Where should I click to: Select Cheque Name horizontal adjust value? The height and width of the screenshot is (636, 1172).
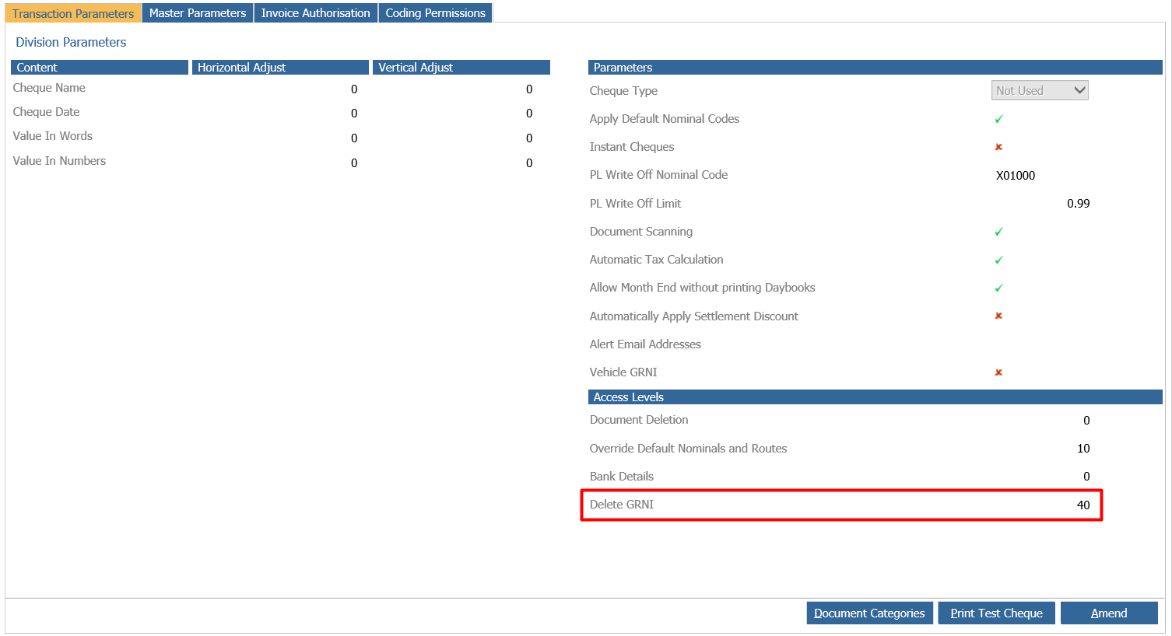click(x=354, y=89)
